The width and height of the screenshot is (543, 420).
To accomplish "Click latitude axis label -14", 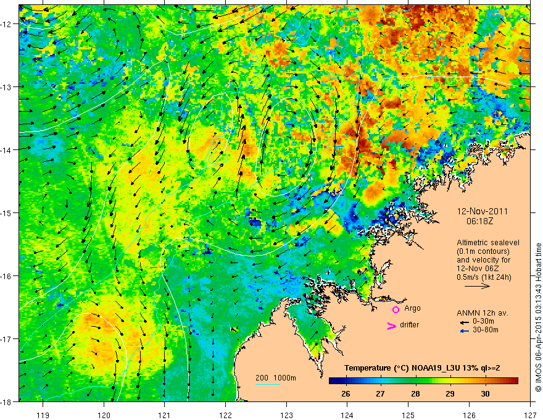I will pyautogui.click(x=6, y=150).
